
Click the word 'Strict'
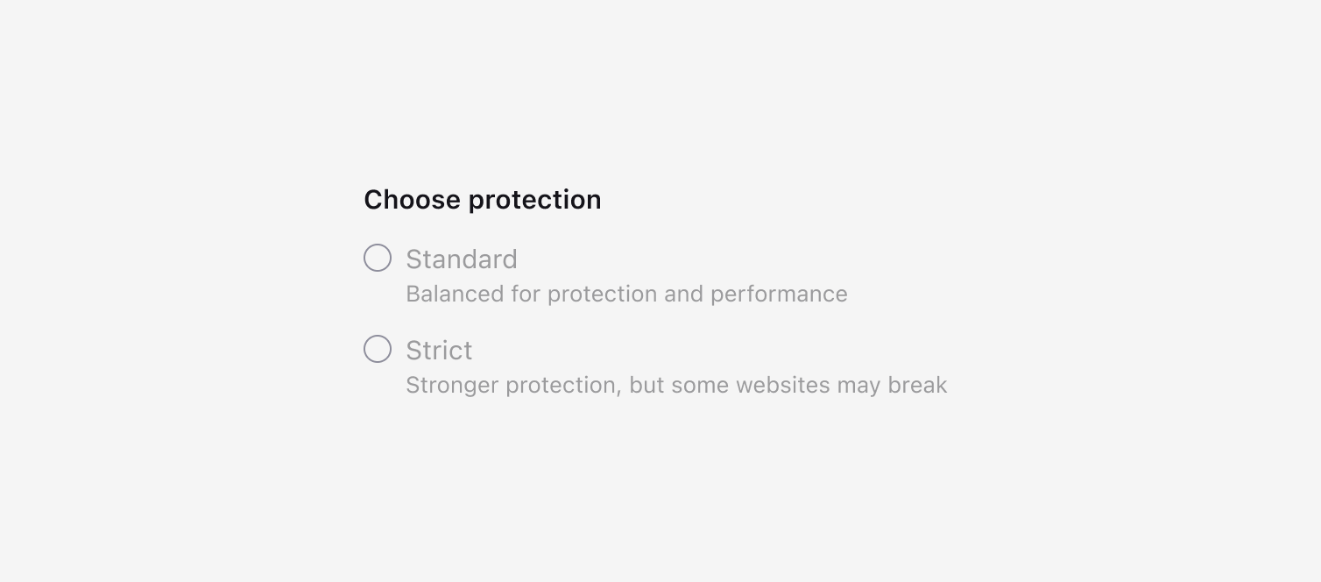[x=439, y=351]
